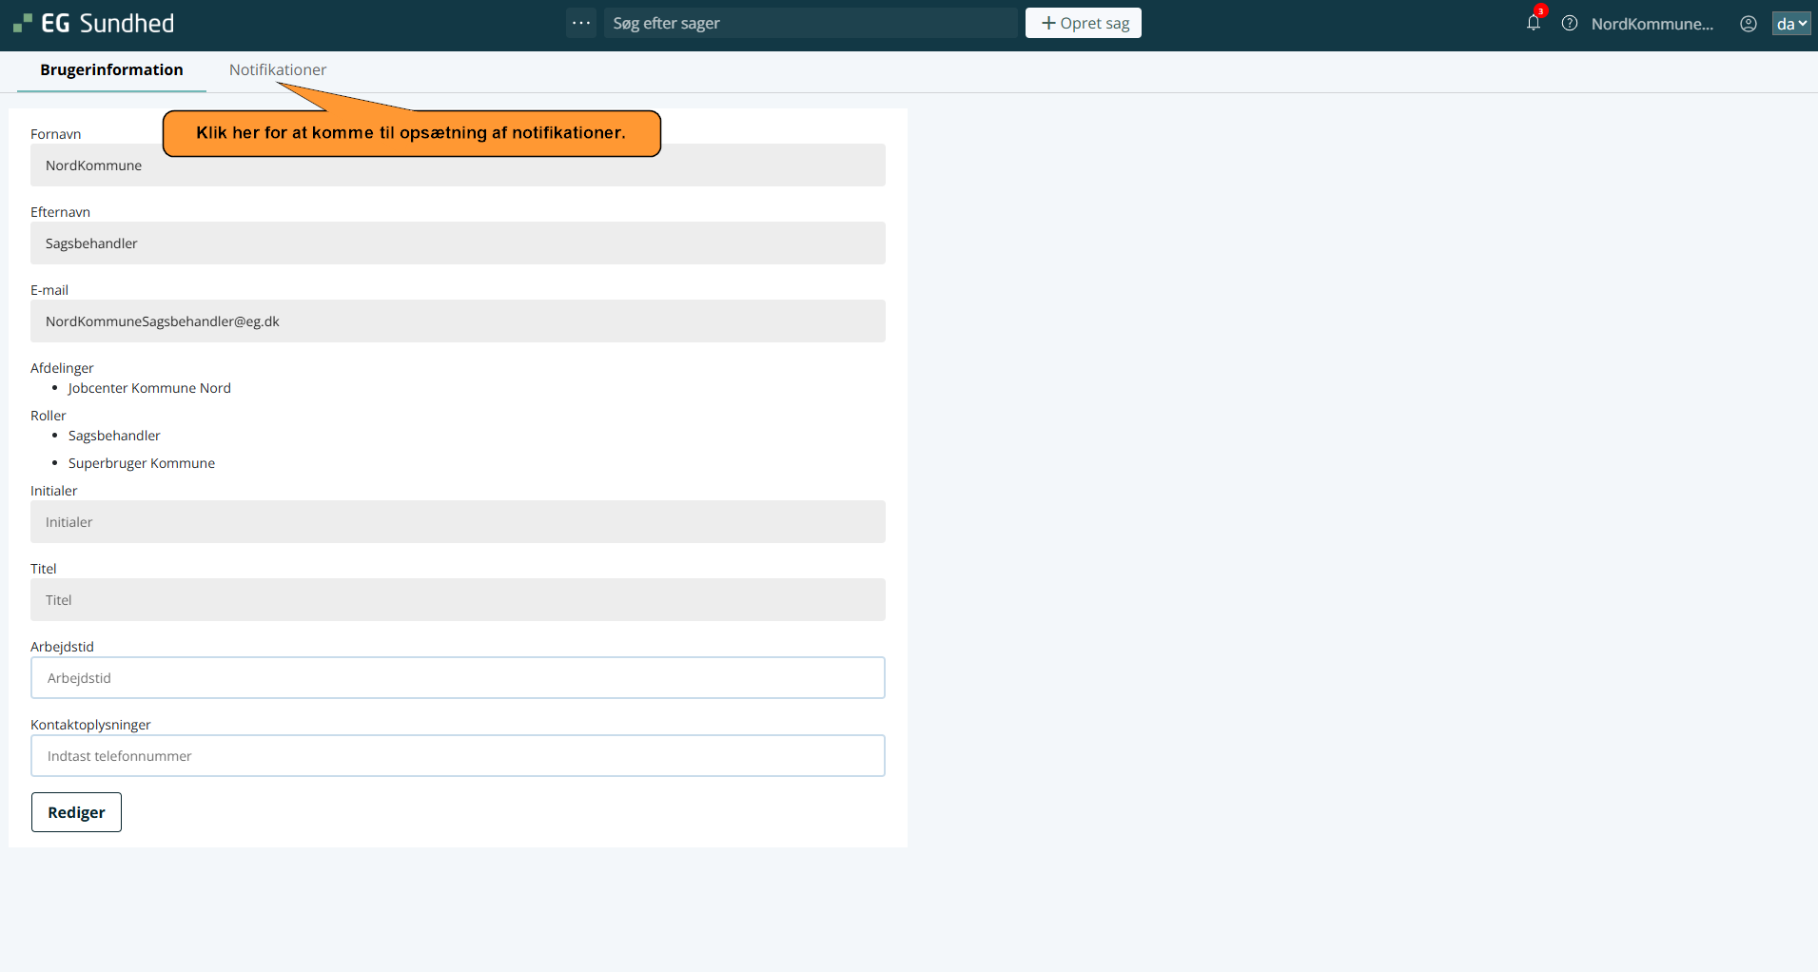
Task: Click into the Arbejdstid input field
Action: coord(458,678)
